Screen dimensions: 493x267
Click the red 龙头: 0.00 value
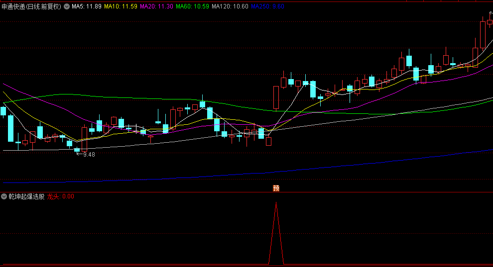[61, 196]
